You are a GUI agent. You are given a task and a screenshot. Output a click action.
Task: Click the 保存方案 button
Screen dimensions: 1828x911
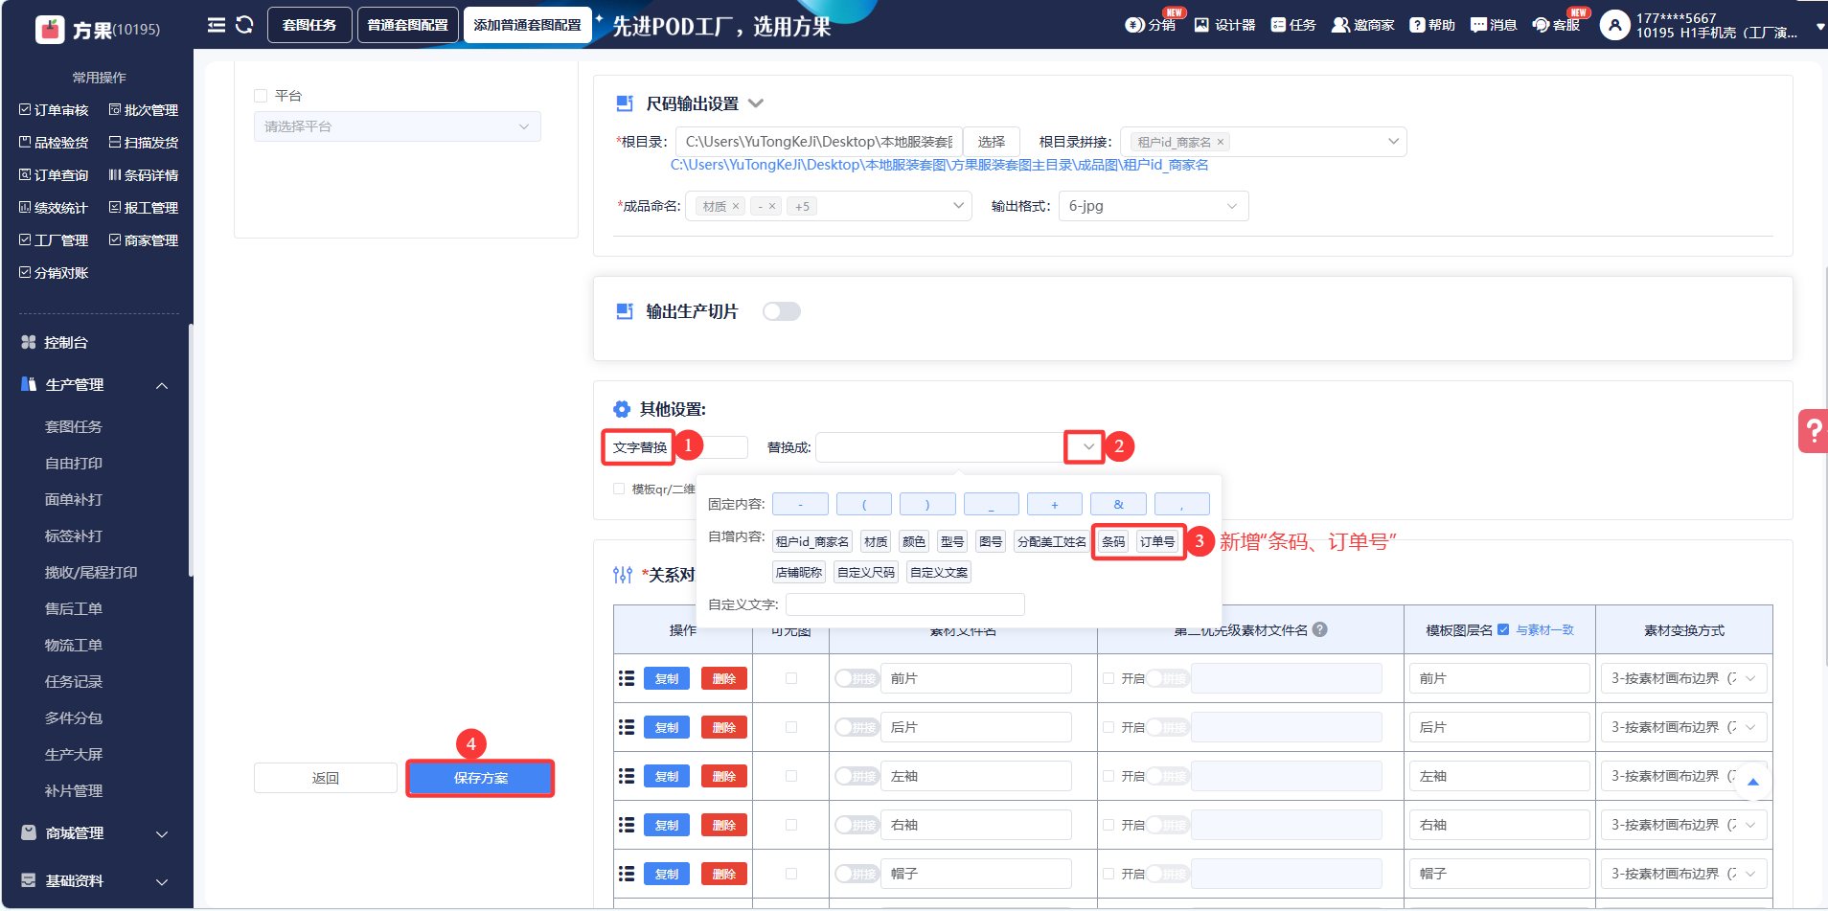pyautogui.click(x=481, y=778)
